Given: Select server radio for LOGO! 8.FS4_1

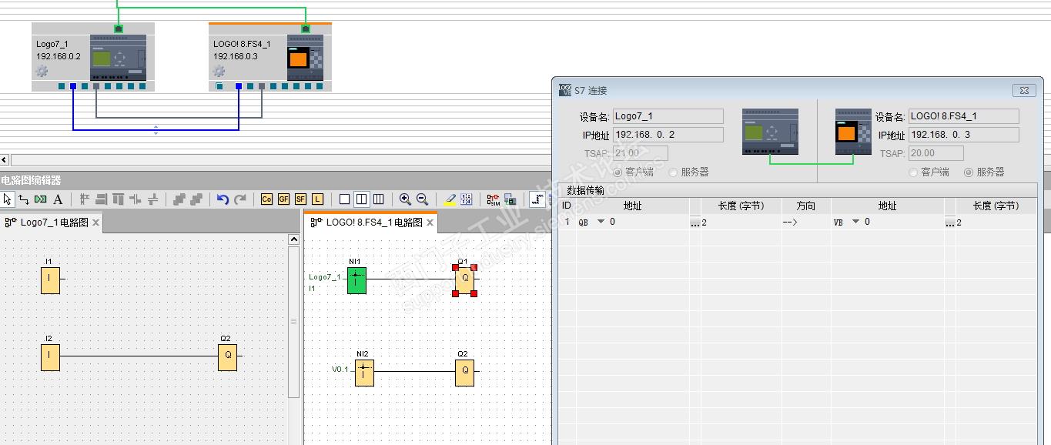Looking at the screenshot, I should 969,172.
